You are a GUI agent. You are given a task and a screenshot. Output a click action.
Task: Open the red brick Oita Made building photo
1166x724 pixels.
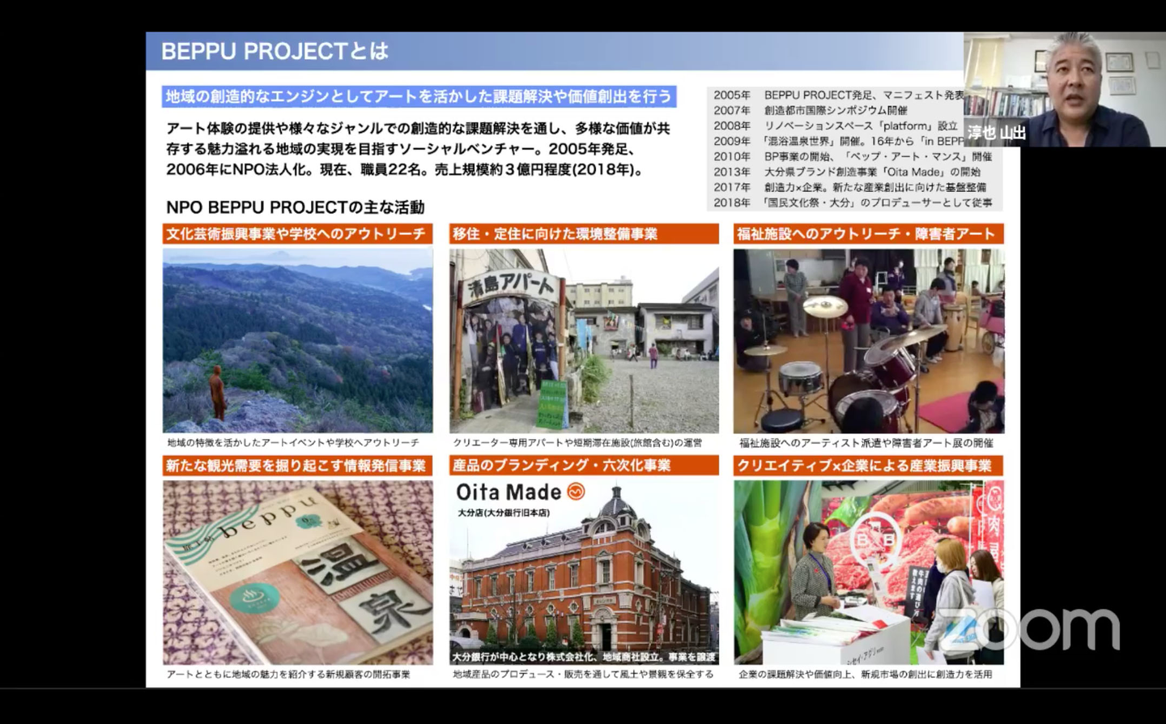pos(584,572)
